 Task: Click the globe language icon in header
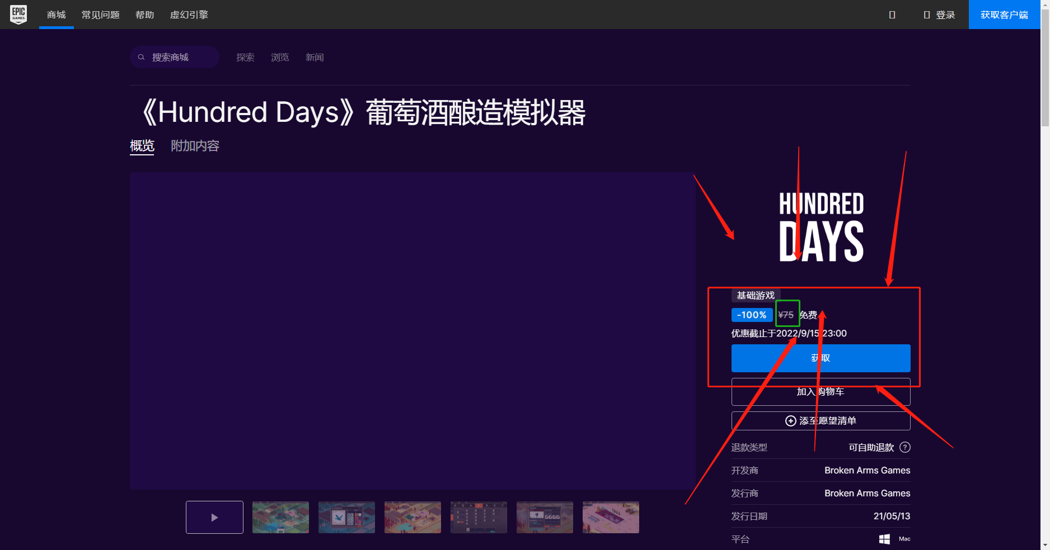pyautogui.click(x=892, y=15)
